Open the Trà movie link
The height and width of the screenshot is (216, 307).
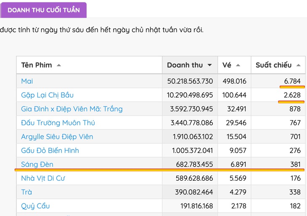pos(26,192)
